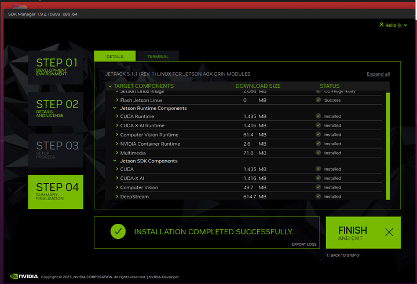
Task: Click the SDK Manager window title bar text
Action: [42, 14]
